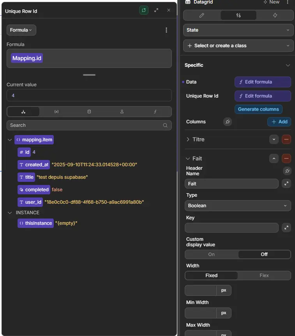Image resolution: width=295 pixels, height=336 pixels.
Task: Click the empty Key input field
Action: [x=231, y=228]
